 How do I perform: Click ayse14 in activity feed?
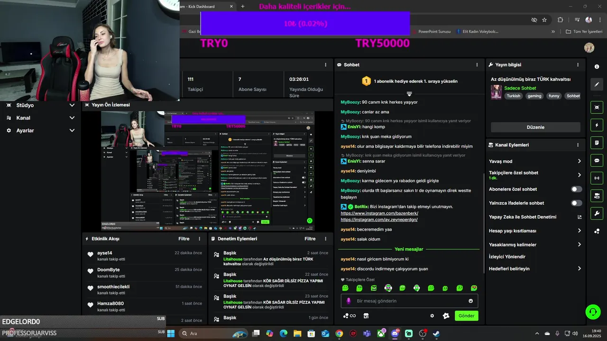point(105,253)
